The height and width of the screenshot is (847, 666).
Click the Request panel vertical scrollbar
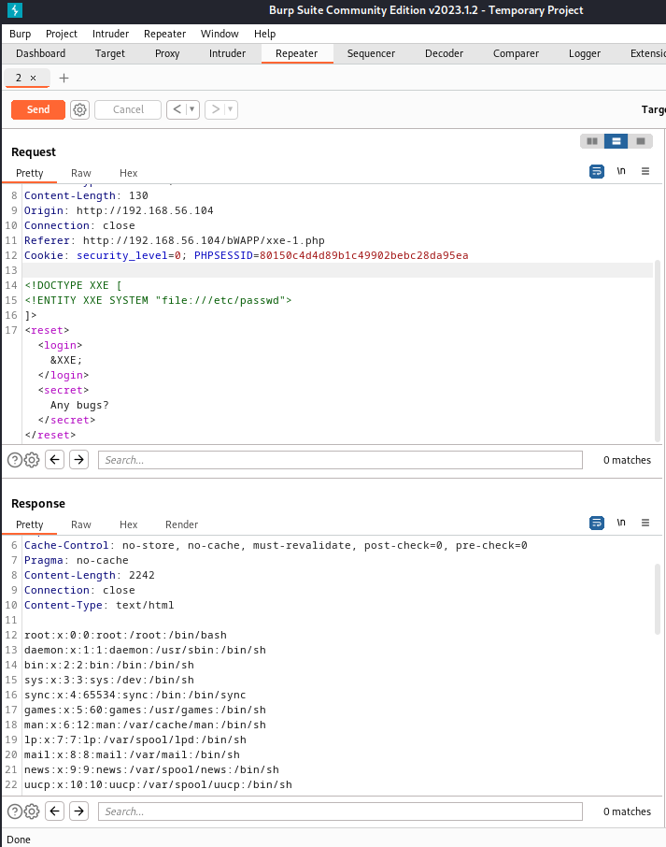[658, 352]
